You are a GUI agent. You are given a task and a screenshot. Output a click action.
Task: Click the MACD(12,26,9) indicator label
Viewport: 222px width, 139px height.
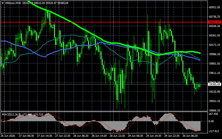[x=11, y=114]
